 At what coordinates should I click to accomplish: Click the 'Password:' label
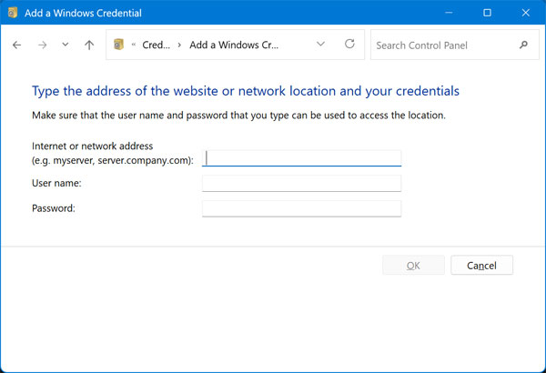pyautogui.click(x=54, y=208)
